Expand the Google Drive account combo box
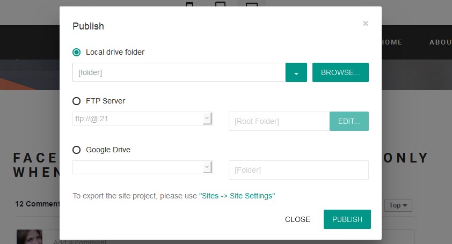This screenshot has height=244, width=452. [x=207, y=167]
